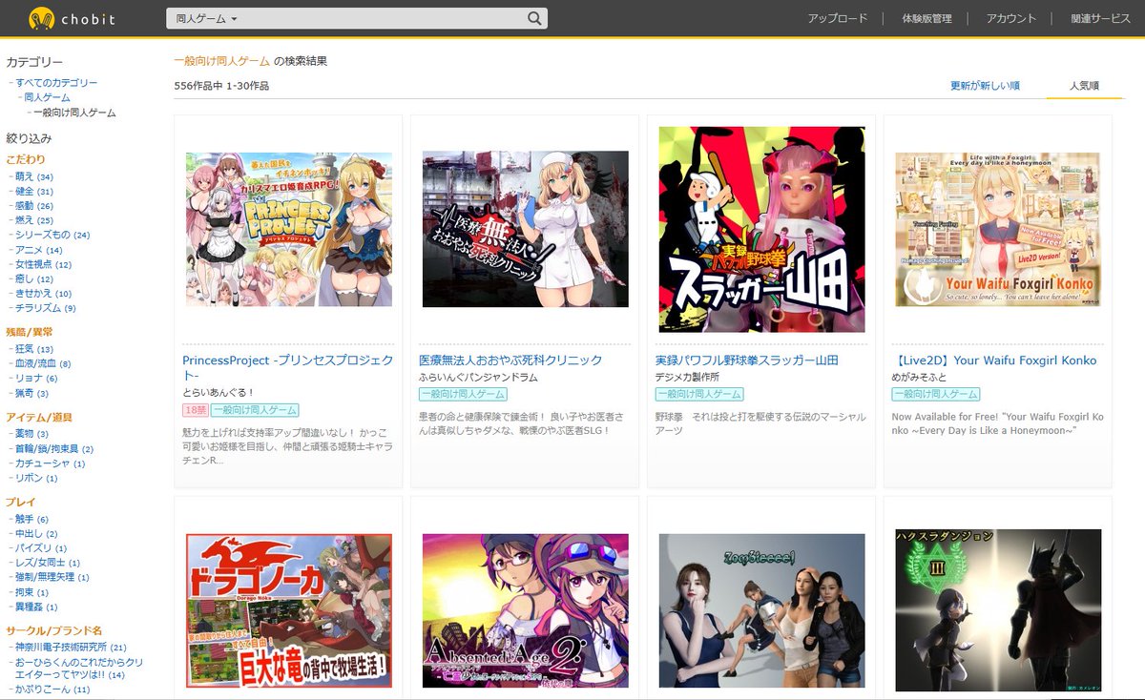This screenshot has width=1145, height=700.
Task: Filter by アニメ (14)
Action: (39, 250)
